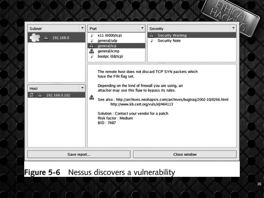Open the Severity dropdown arrow
The width and height of the screenshot is (264, 198).
click(x=233, y=28)
